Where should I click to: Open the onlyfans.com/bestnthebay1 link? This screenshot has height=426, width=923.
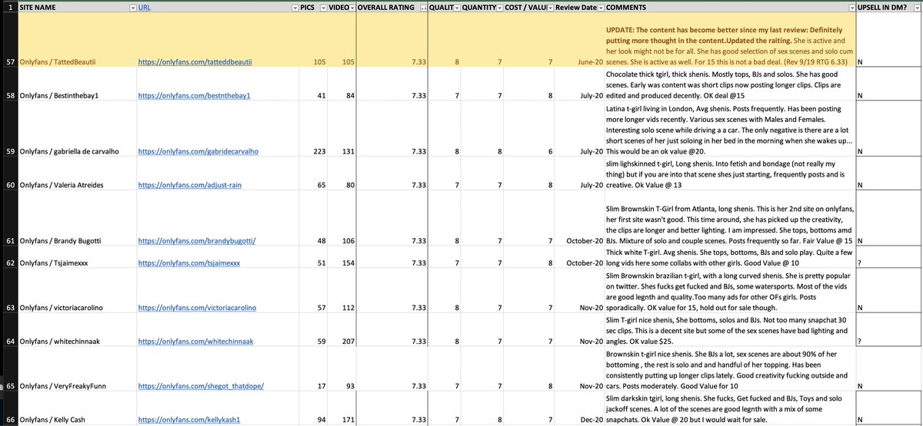coord(195,97)
